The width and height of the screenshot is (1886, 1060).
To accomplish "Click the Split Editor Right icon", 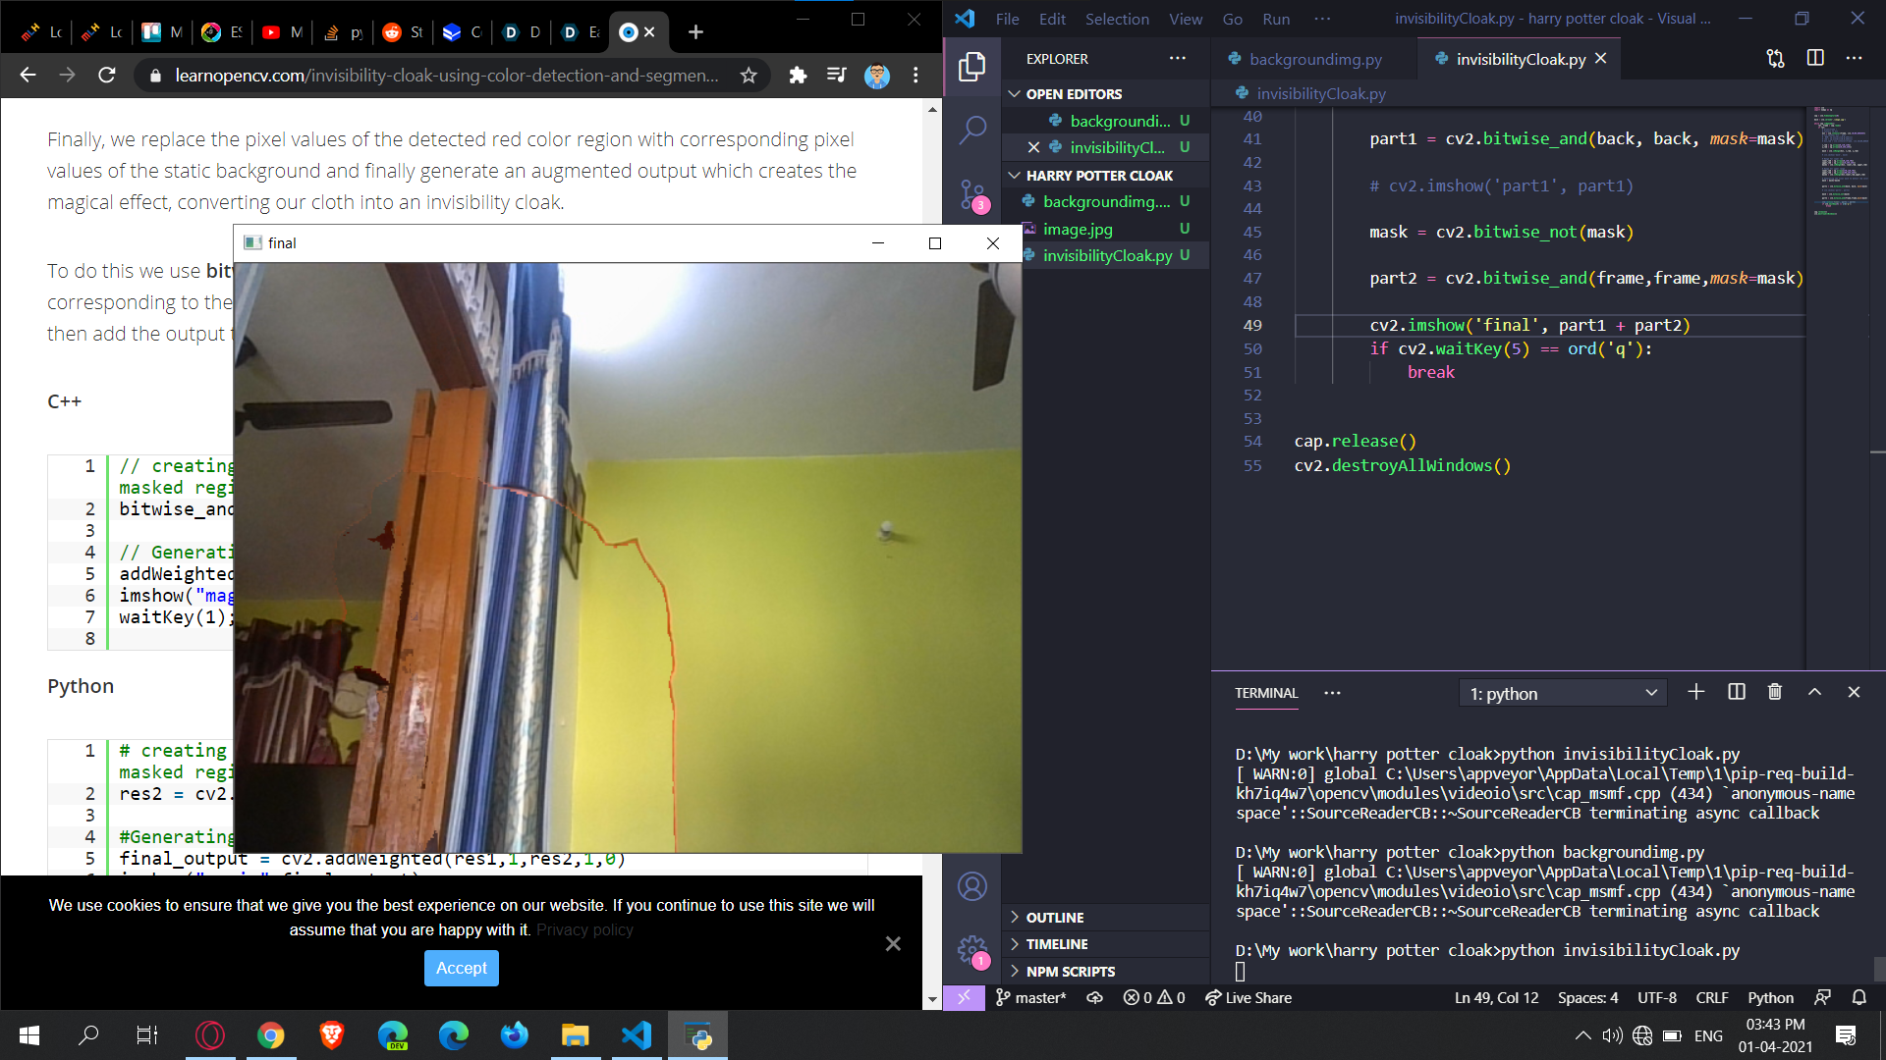I will pyautogui.click(x=1815, y=59).
